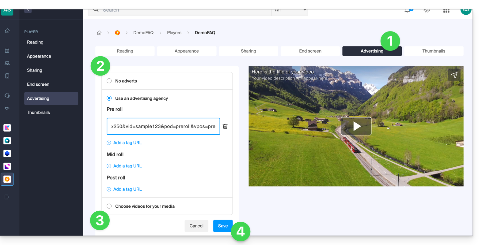Open the blue cube app icon

click(x=7, y=154)
